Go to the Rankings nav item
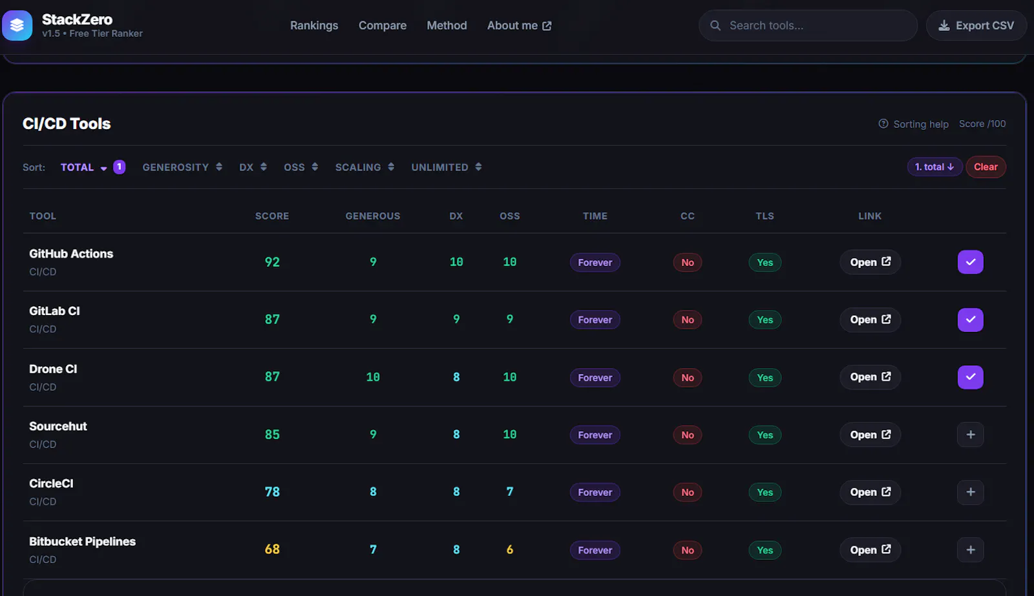Screen dimensions: 1034x596 click(314, 25)
